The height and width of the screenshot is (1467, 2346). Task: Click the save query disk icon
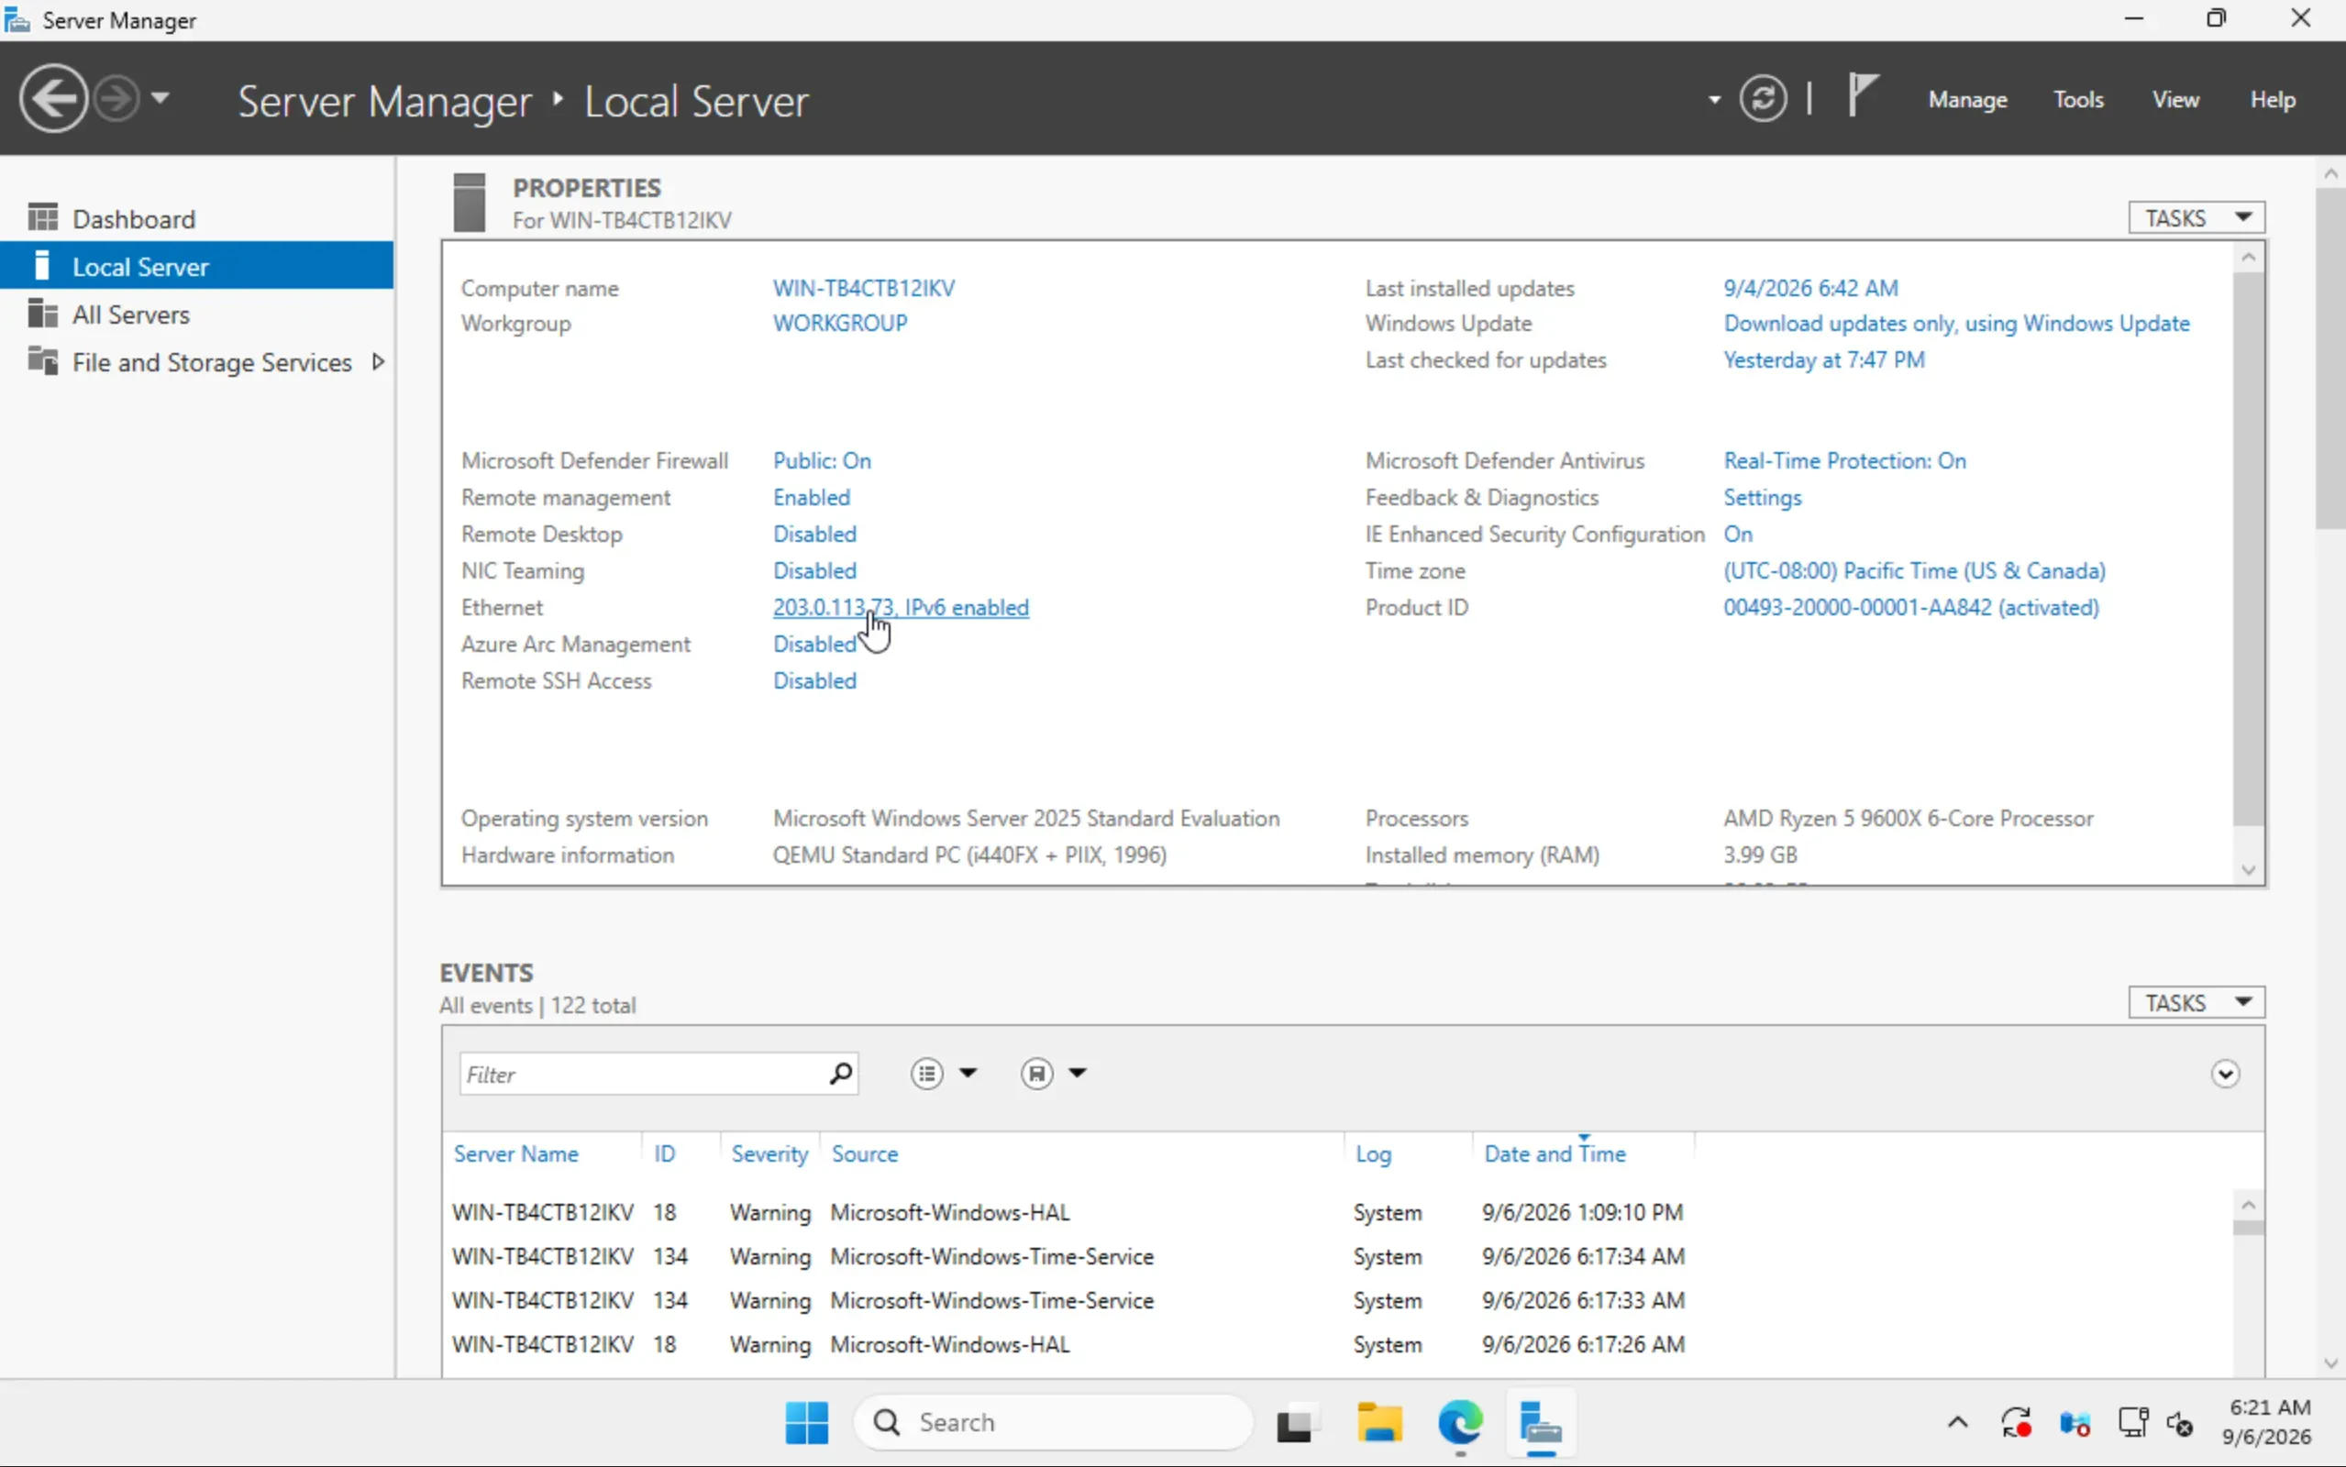tap(1037, 1073)
